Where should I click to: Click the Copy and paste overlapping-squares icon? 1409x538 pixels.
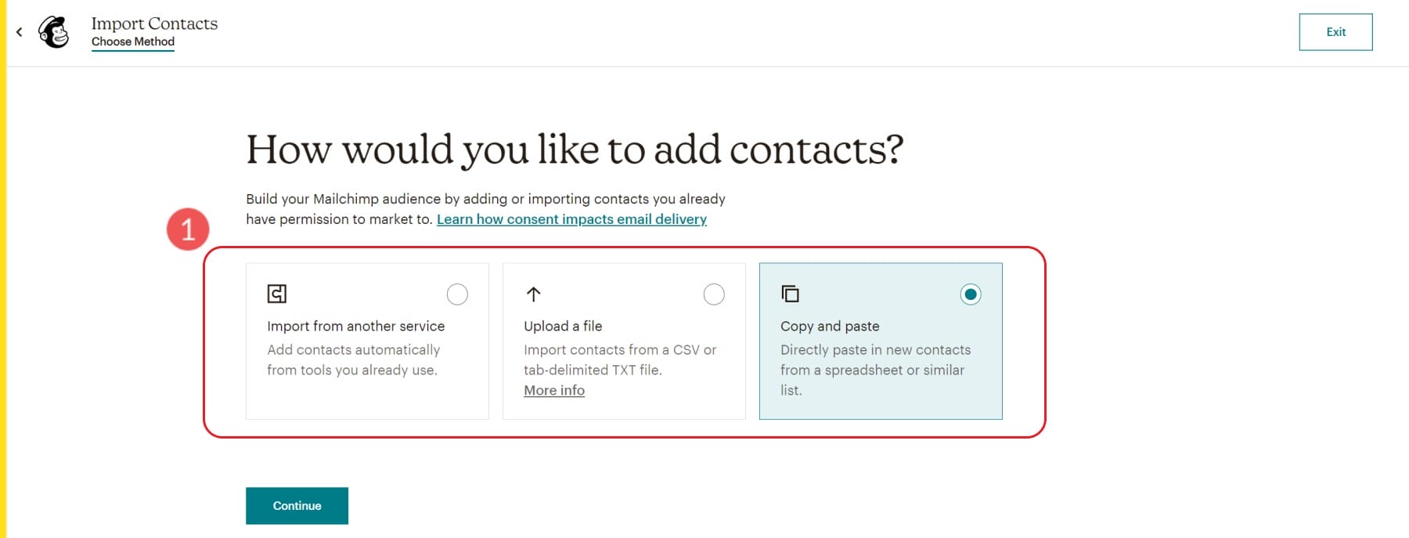(789, 294)
